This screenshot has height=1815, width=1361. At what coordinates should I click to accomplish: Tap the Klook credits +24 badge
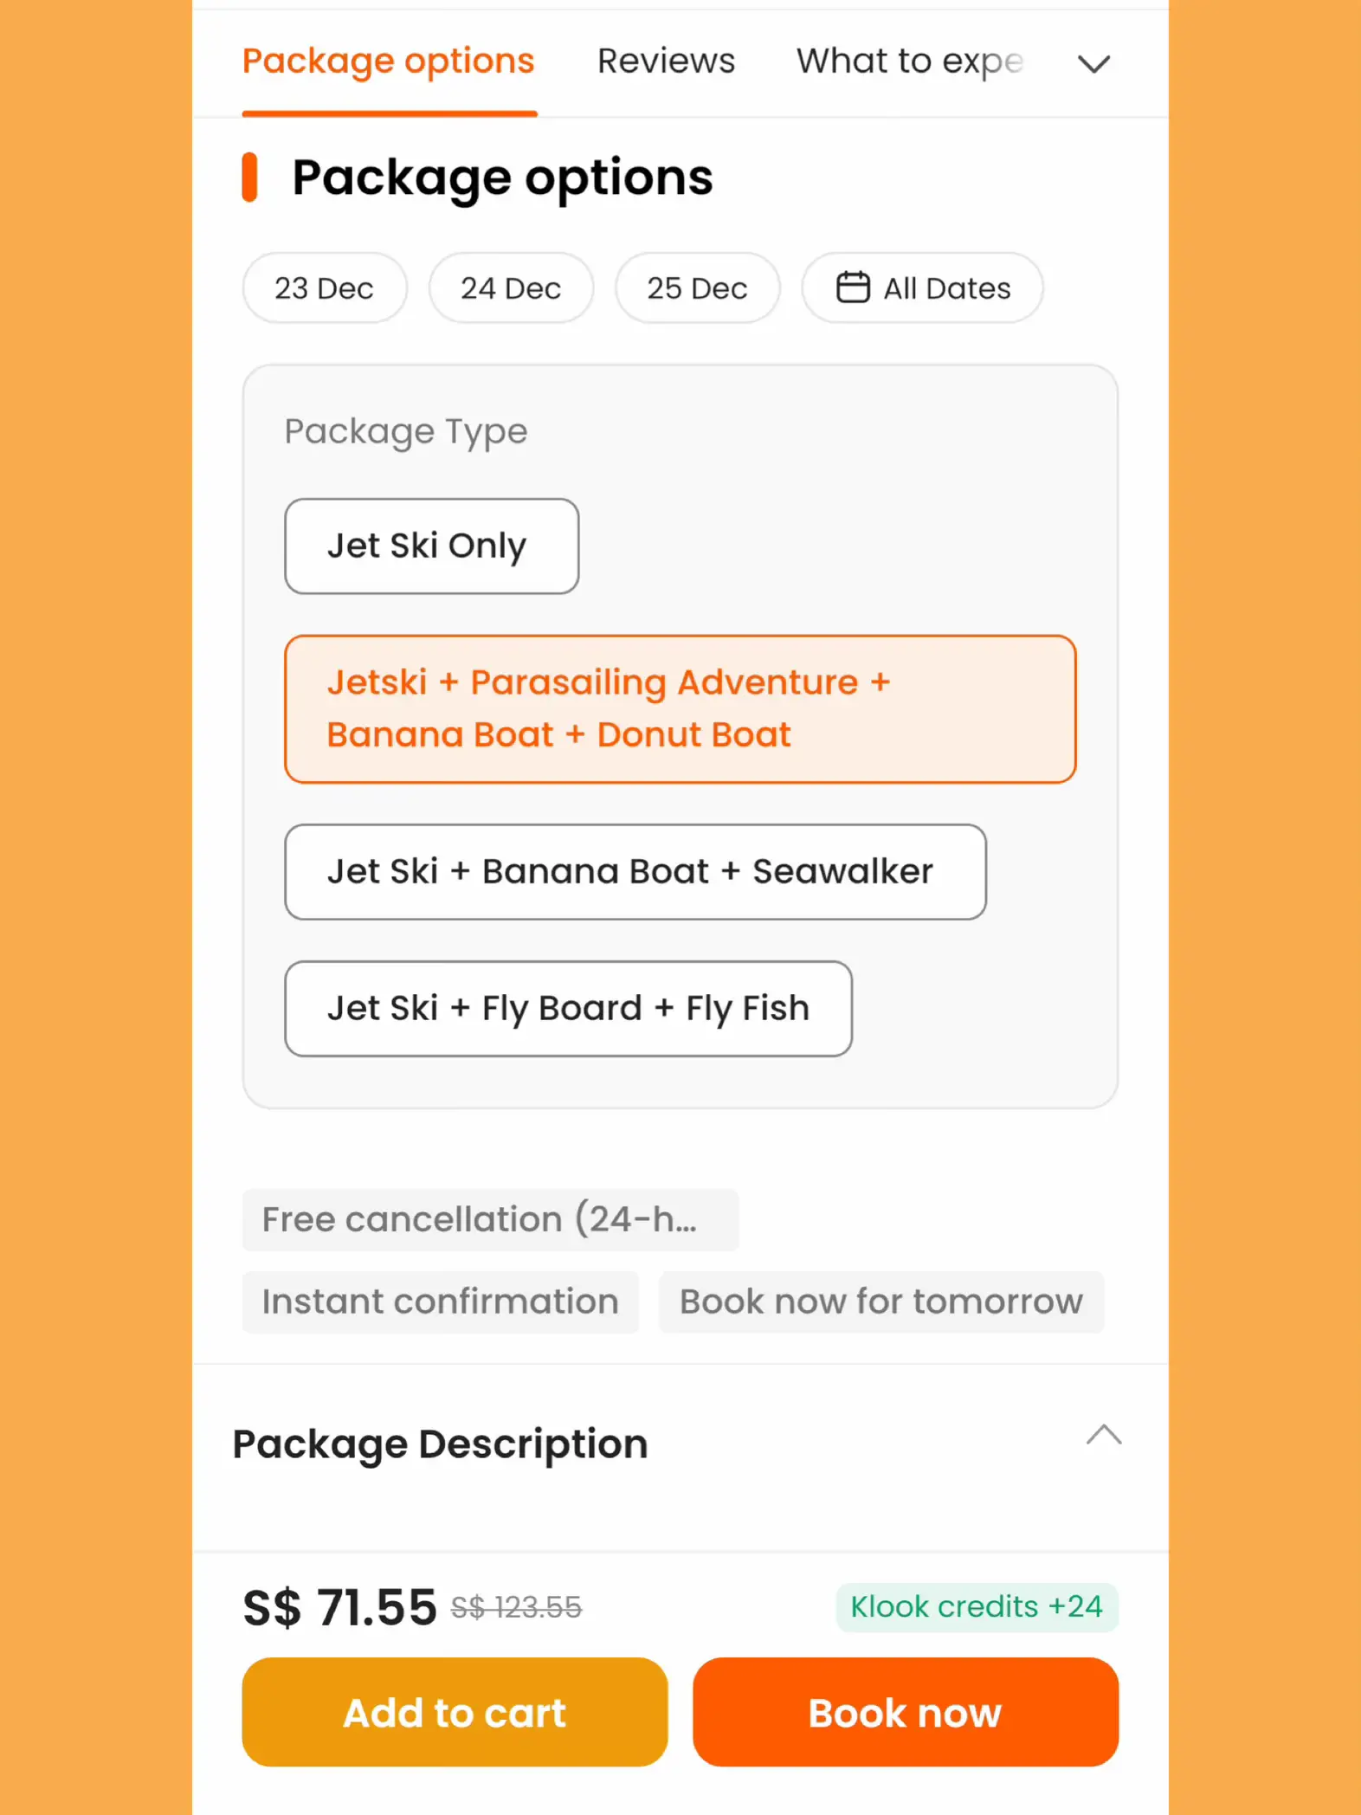[x=977, y=1607]
